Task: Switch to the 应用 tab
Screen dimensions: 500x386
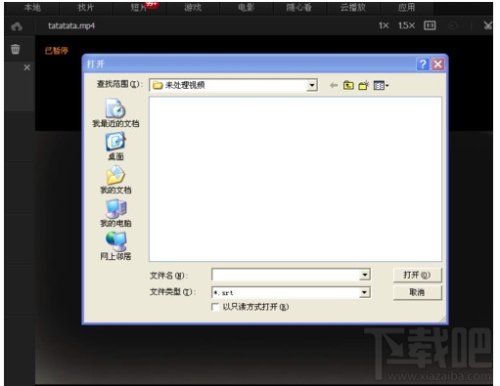Action: click(x=406, y=8)
